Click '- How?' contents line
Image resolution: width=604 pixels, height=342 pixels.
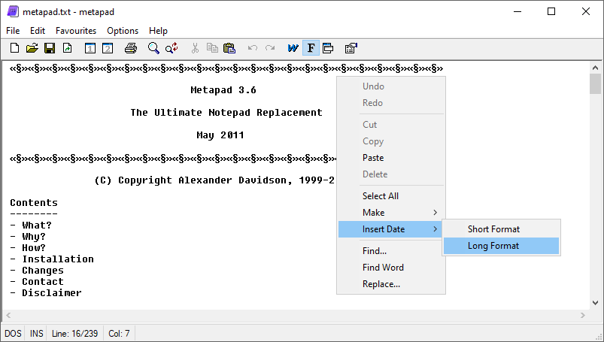tap(28, 247)
